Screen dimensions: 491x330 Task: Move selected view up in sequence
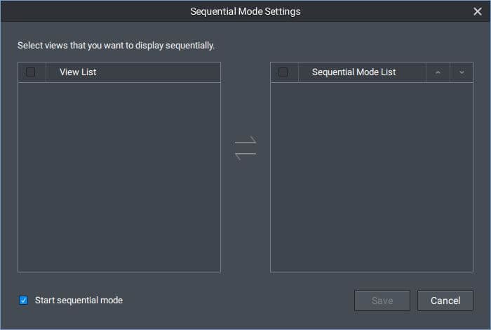coord(438,72)
